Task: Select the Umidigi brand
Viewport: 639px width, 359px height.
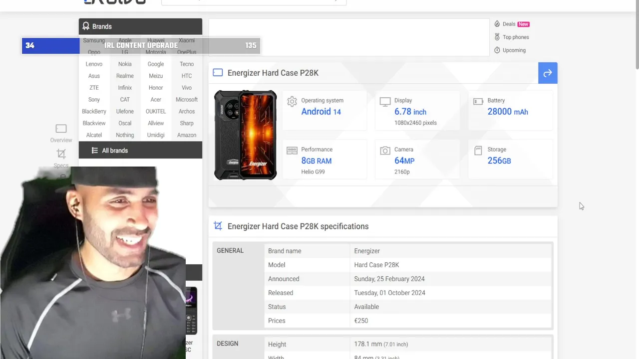Action: click(156, 135)
